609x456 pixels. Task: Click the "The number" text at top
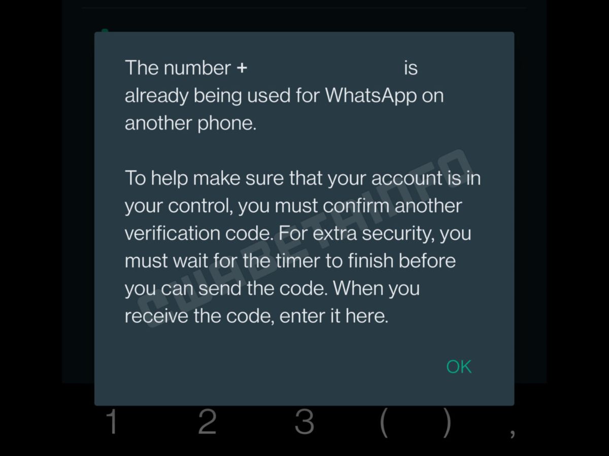point(178,68)
